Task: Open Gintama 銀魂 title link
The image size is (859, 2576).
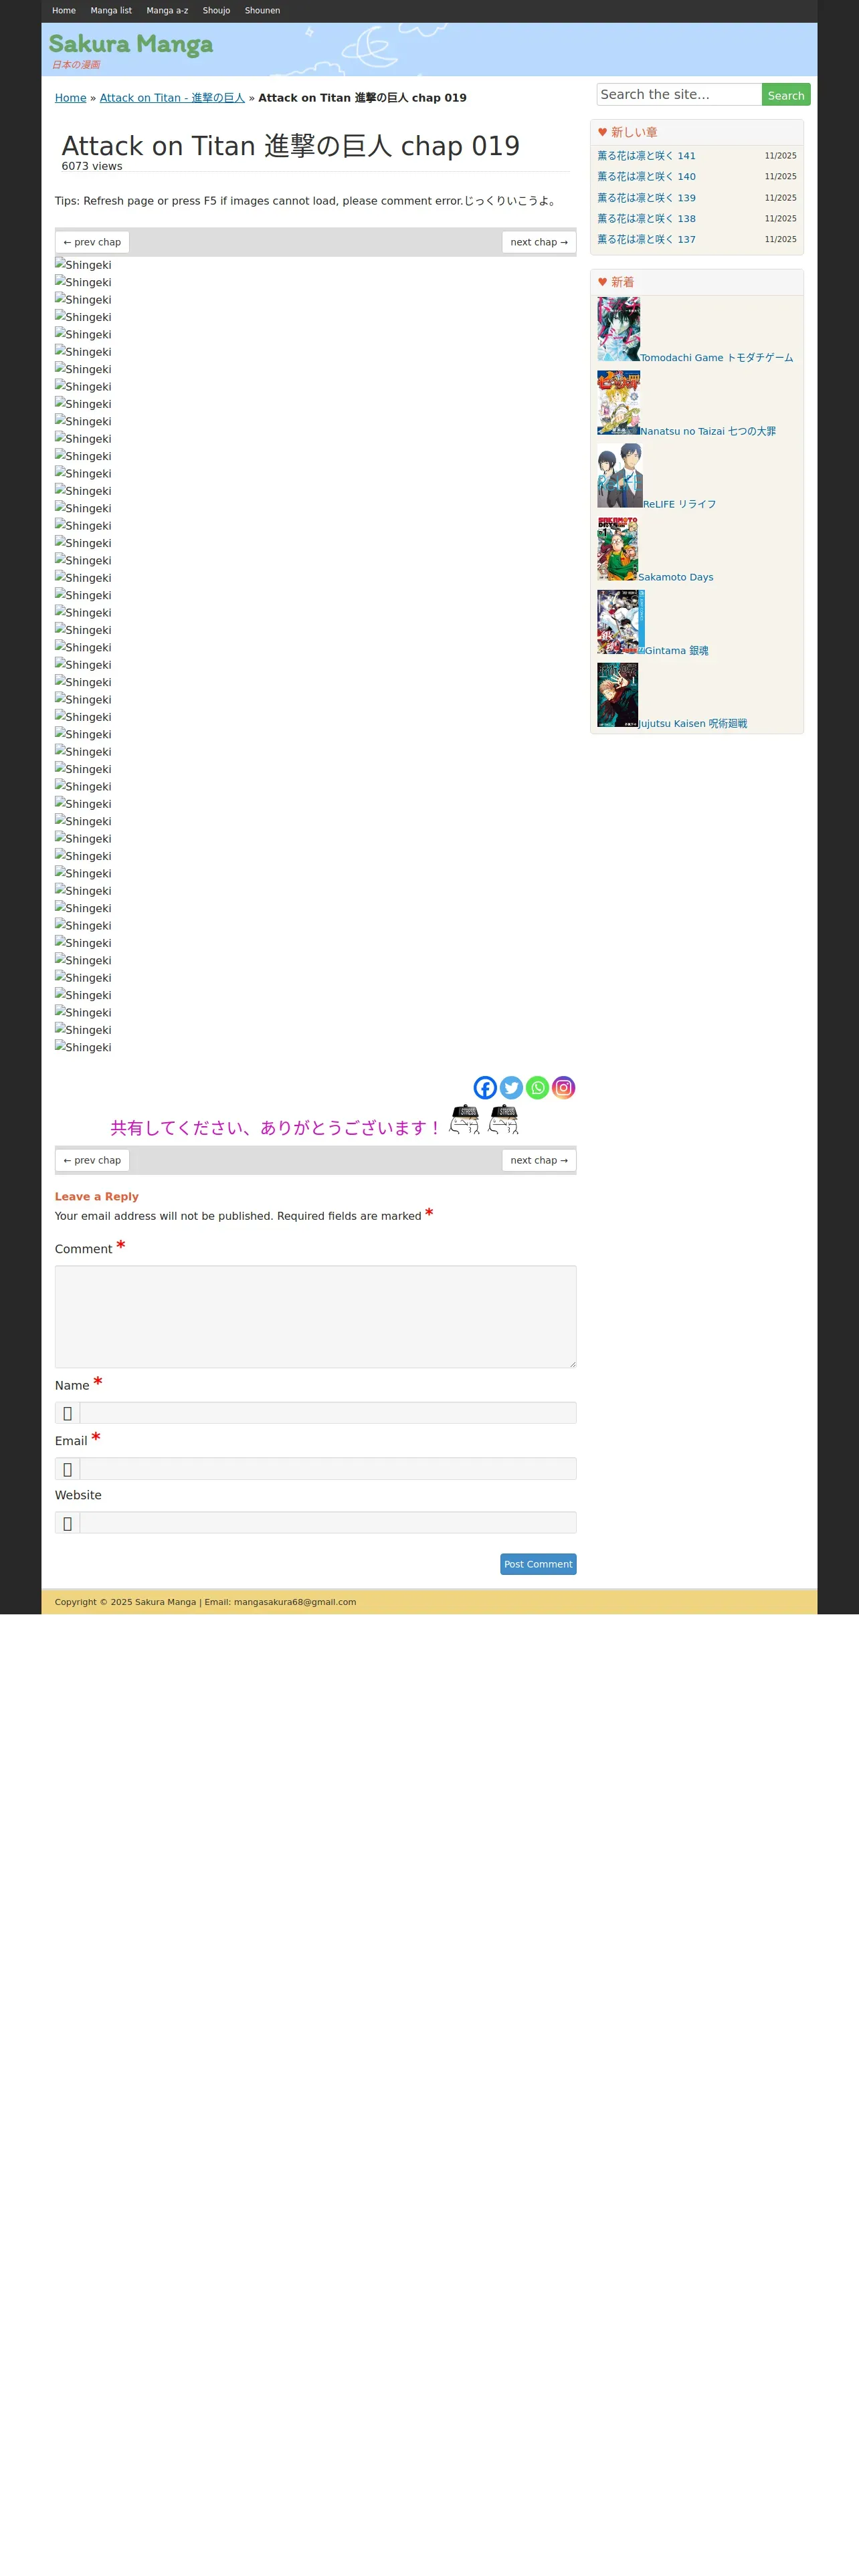Action: tap(676, 650)
